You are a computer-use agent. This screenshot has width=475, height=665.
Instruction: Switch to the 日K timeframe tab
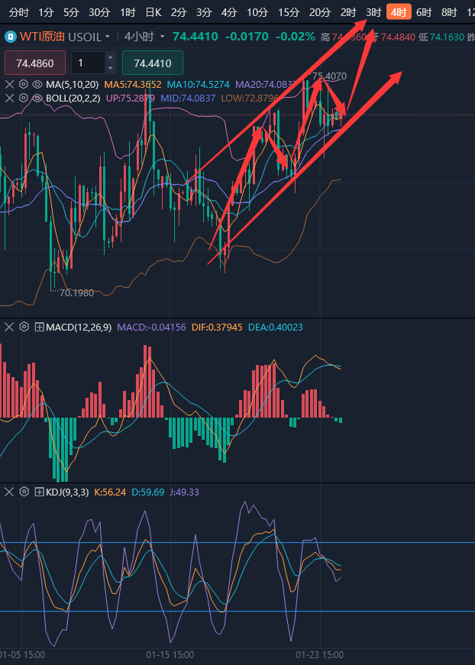[x=153, y=13]
